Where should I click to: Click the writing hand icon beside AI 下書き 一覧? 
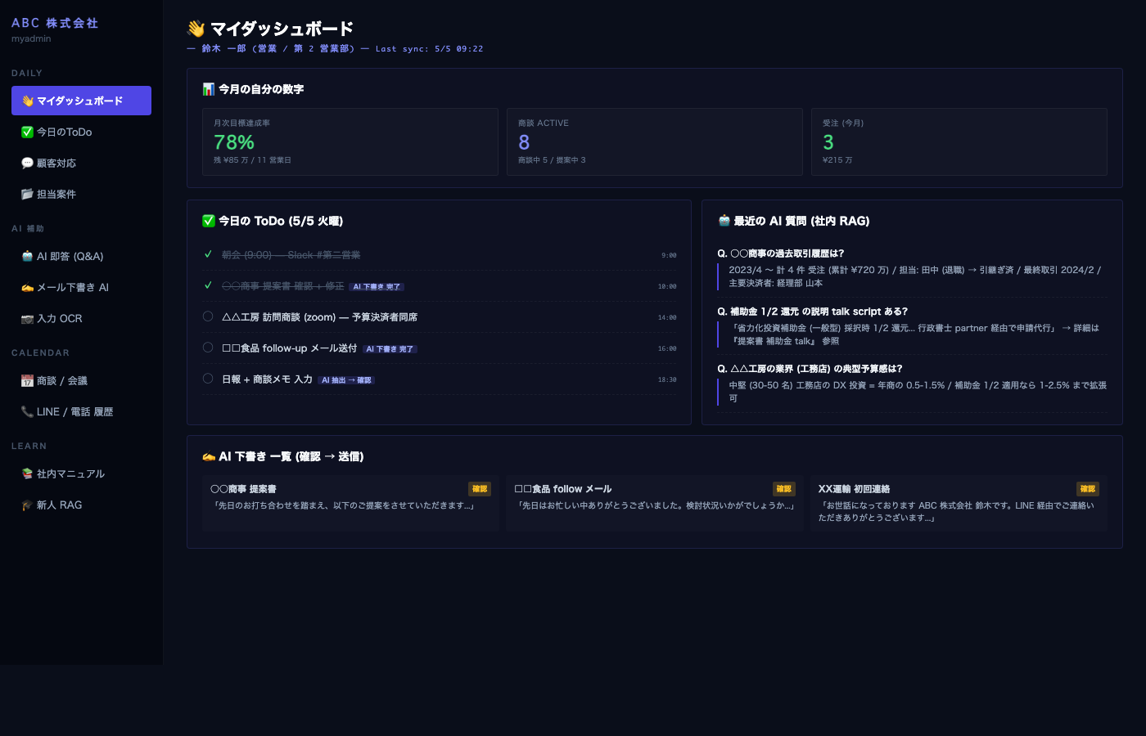click(x=209, y=456)
